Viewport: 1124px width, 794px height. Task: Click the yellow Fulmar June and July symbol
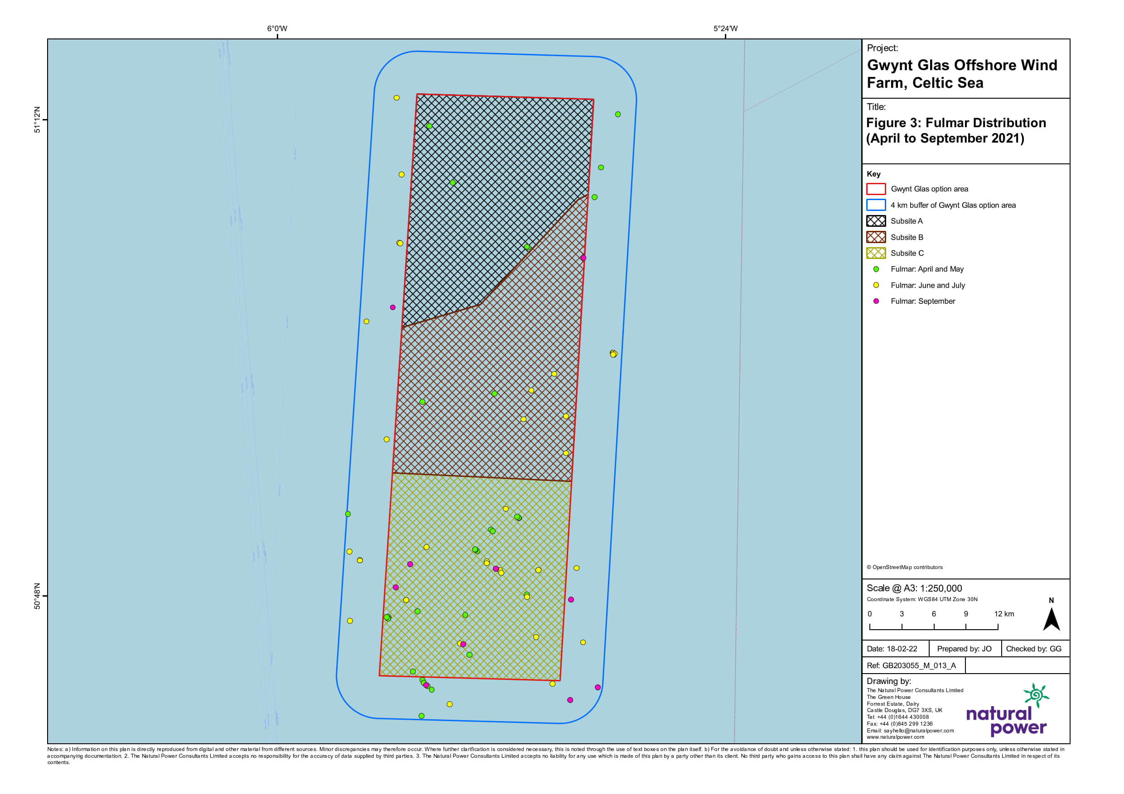coord(876,285)
